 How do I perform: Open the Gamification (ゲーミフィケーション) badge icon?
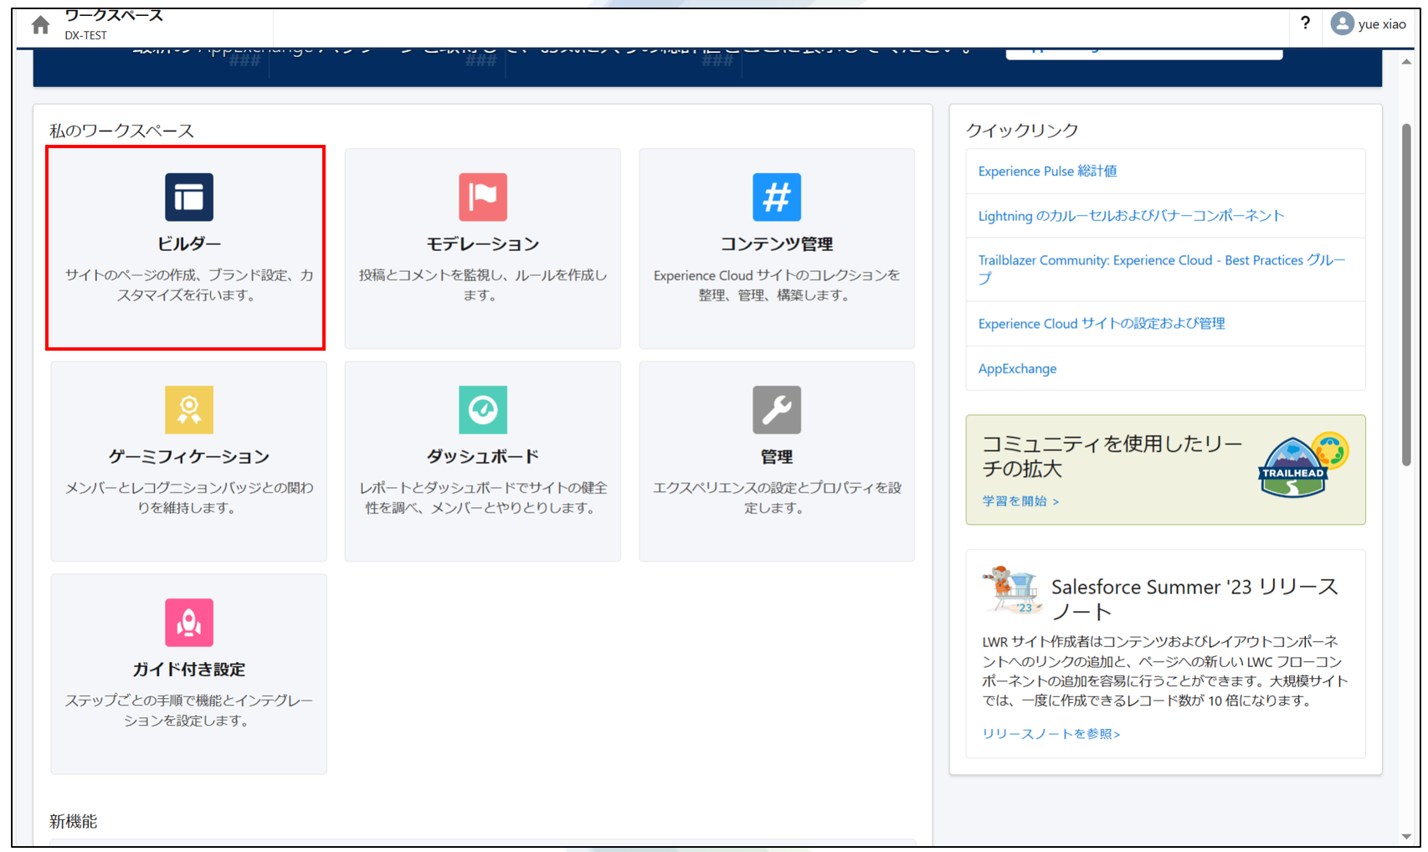click(x=189, y=409)
